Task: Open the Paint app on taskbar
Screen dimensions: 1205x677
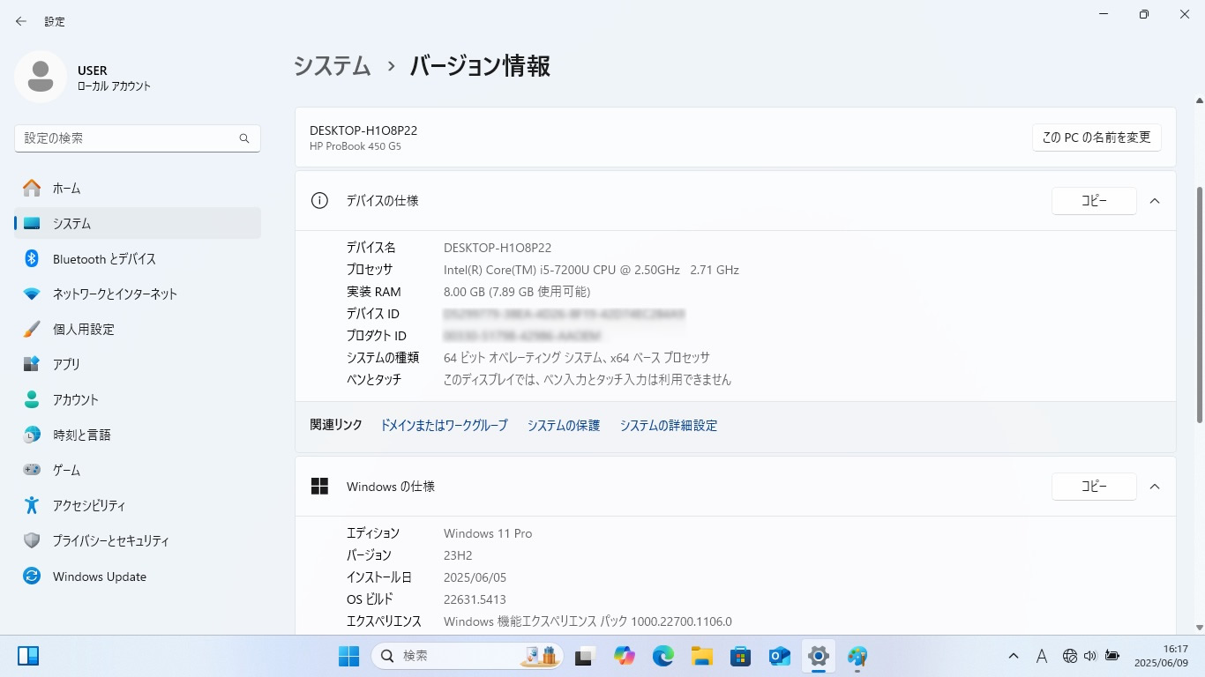Action: (x=857, y=656)
